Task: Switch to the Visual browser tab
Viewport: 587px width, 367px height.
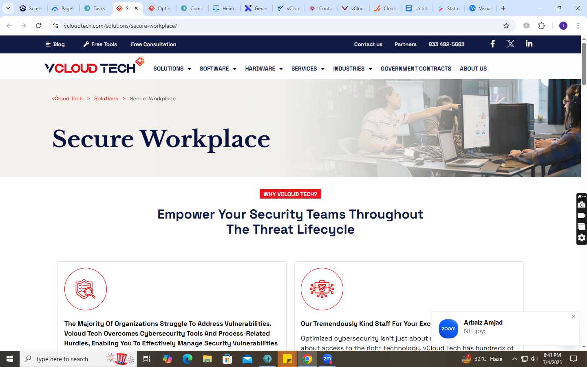Action: coord(480,8)
